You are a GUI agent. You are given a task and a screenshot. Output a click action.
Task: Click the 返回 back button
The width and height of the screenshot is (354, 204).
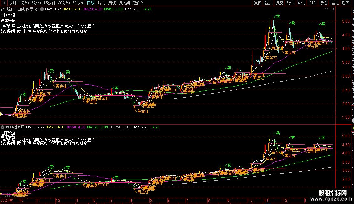click(x=346, y=3)
